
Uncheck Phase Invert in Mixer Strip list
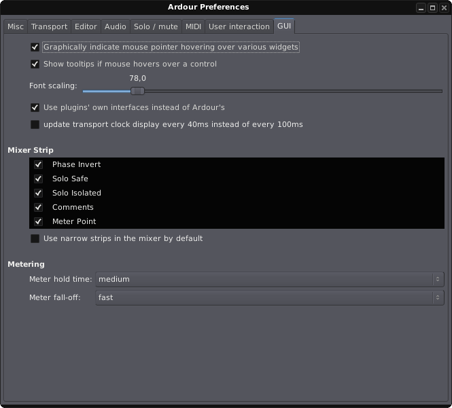(x=38, y=164)
